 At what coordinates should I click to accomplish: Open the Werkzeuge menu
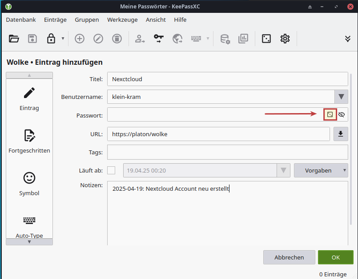tap(122, 20)
